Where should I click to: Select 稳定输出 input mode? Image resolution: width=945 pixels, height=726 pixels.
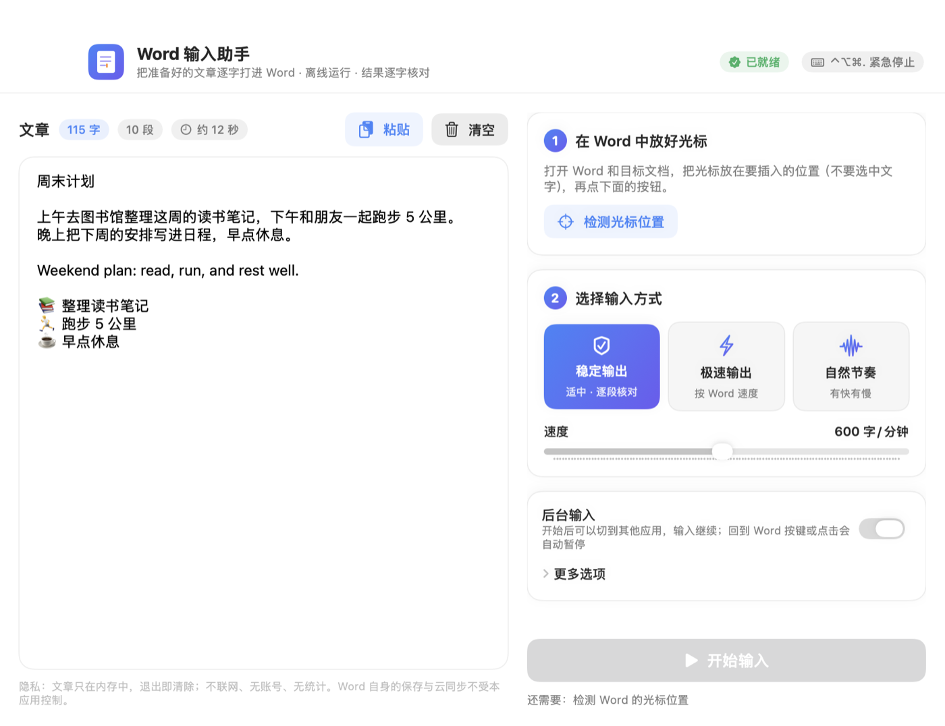click(x=601, y=366)
